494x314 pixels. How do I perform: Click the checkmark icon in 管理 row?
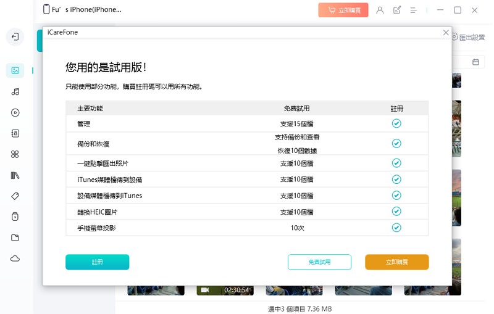point(396,123)
